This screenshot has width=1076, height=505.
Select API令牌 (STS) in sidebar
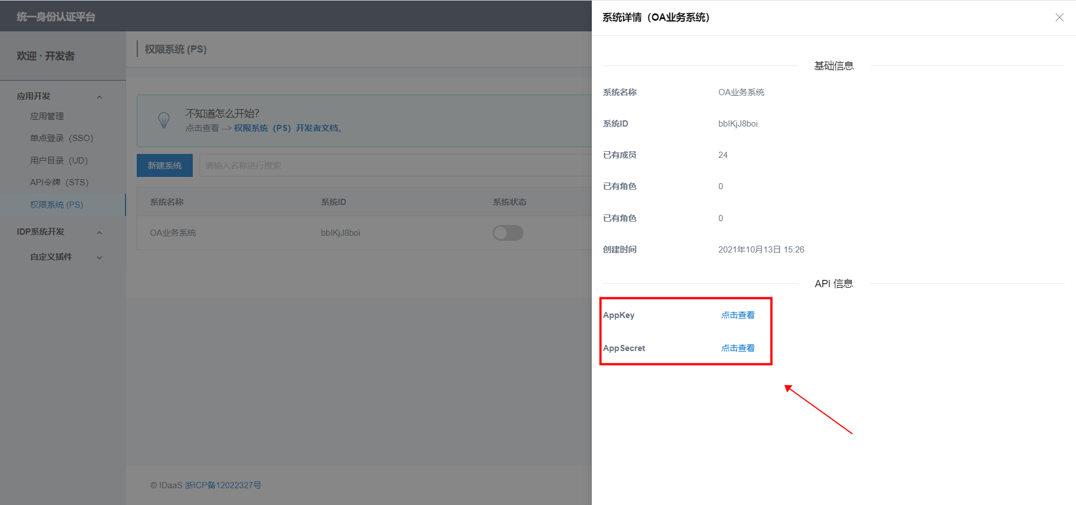[59, 183]
